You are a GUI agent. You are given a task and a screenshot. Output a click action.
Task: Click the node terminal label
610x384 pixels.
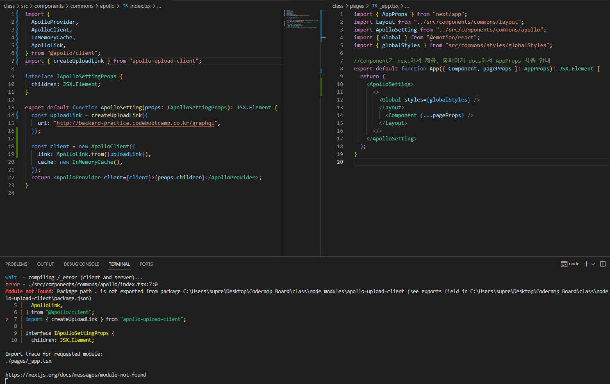pos(574,264)
